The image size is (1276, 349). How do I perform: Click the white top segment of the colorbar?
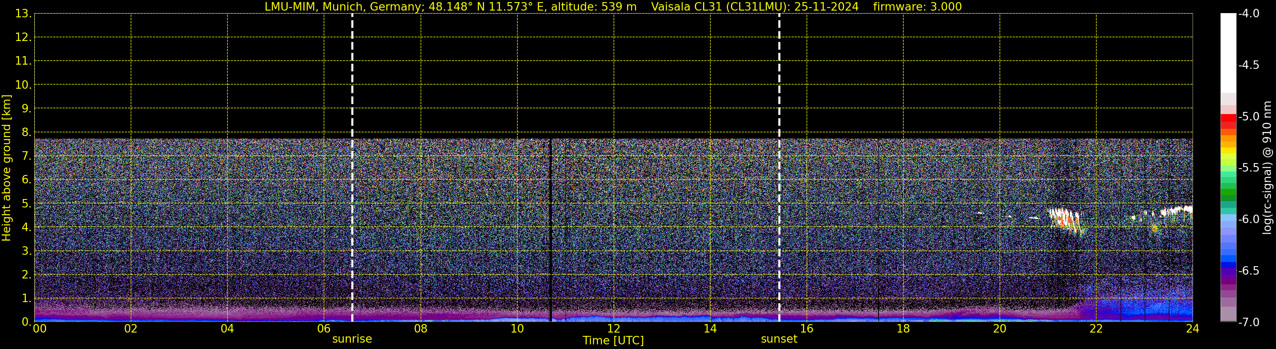coord(1229,53)
